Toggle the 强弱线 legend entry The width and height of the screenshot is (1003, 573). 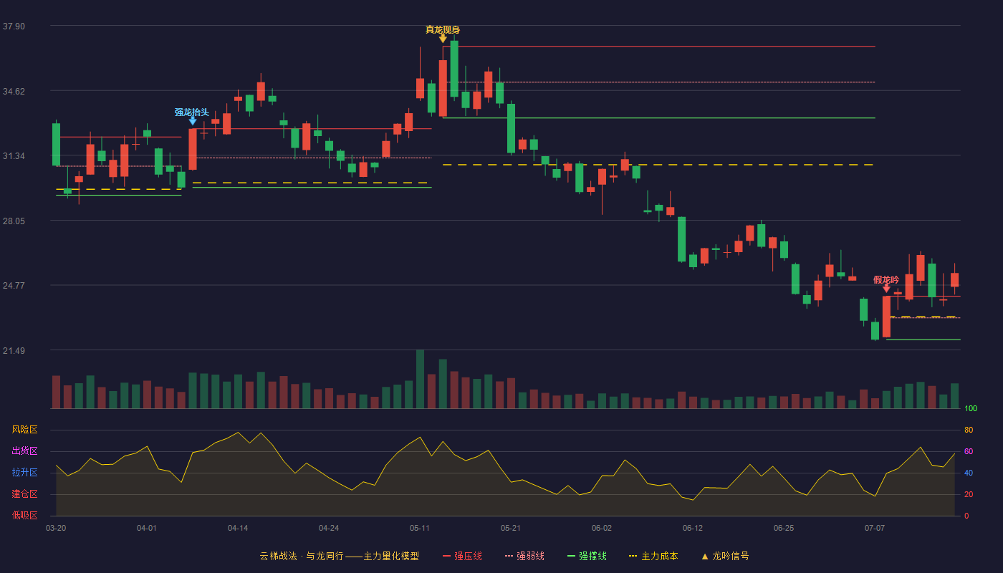pos(524,556)
